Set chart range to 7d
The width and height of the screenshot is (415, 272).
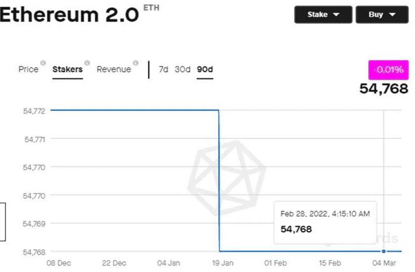coord(164,70)
